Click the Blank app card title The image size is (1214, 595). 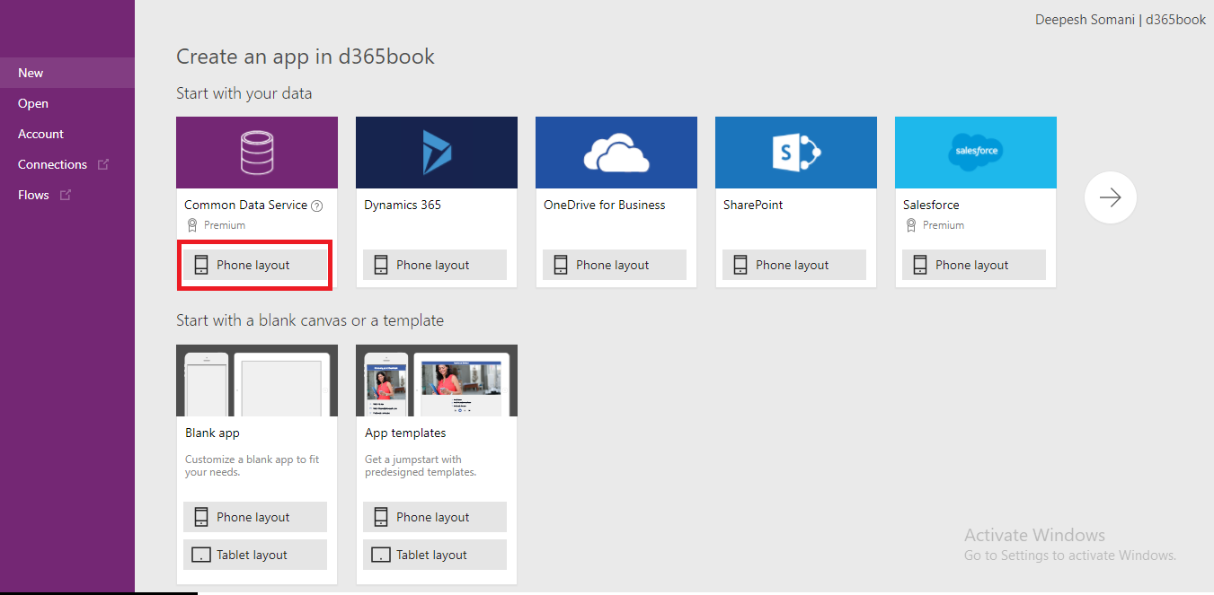(x=212, y=433)
